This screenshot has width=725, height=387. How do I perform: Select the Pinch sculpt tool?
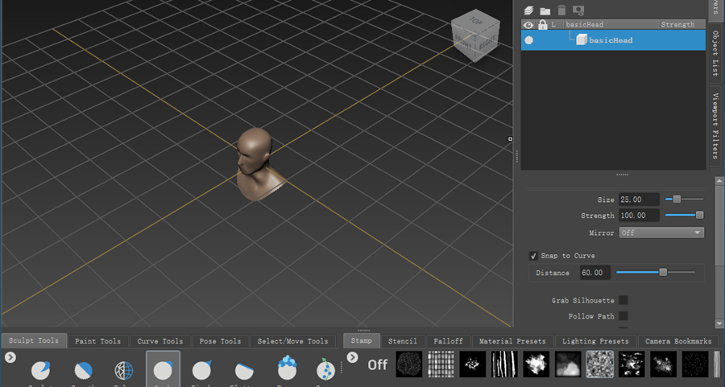201,370
